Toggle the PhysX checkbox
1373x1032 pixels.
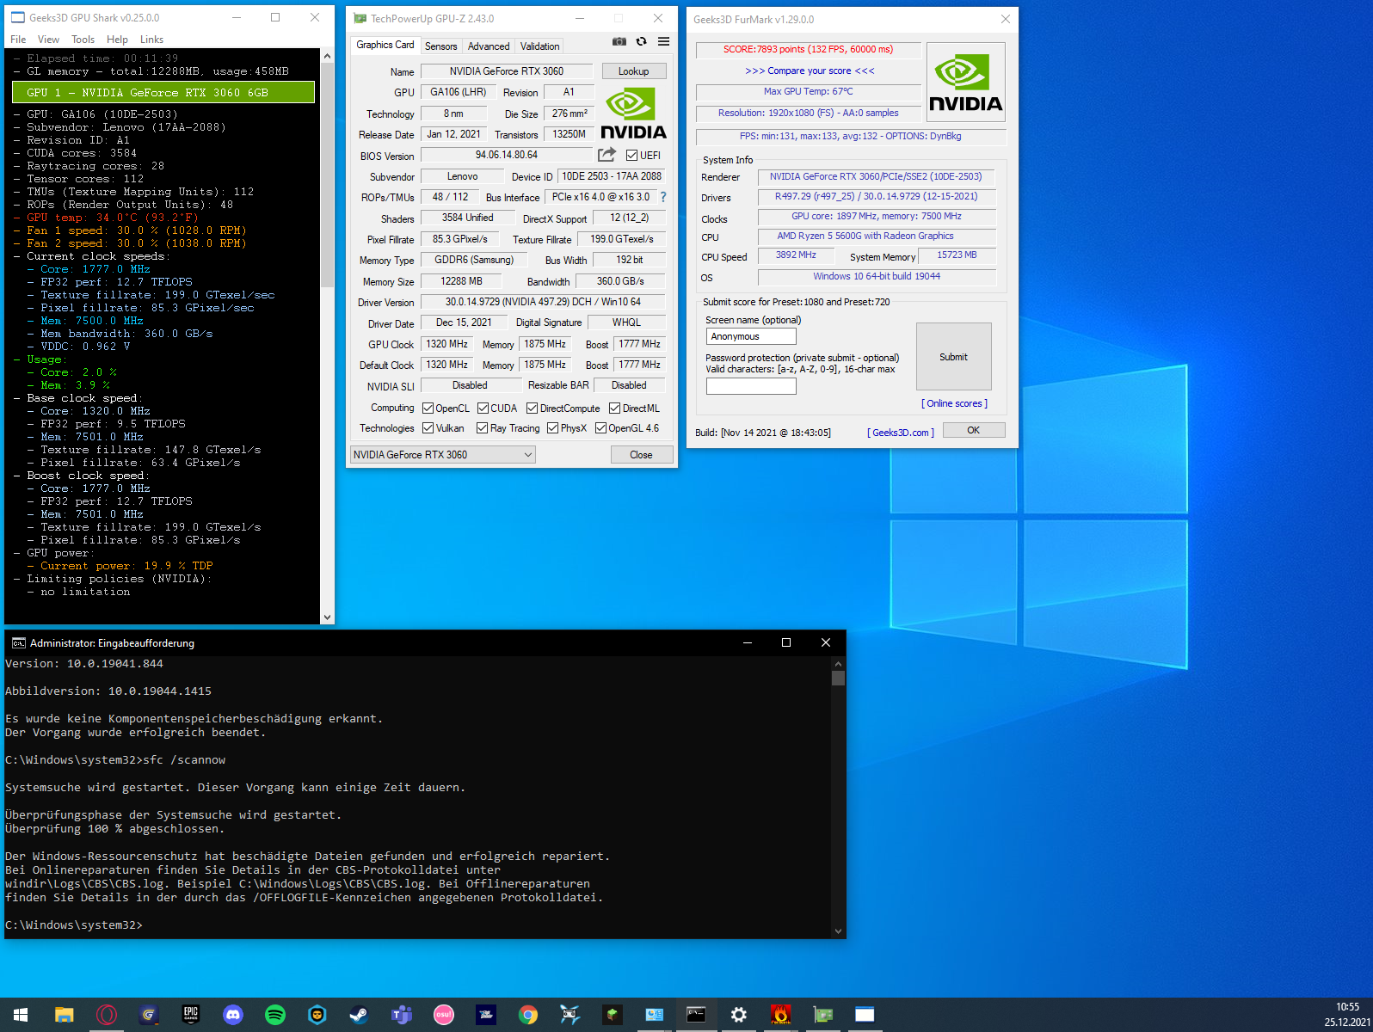point(553,428)
